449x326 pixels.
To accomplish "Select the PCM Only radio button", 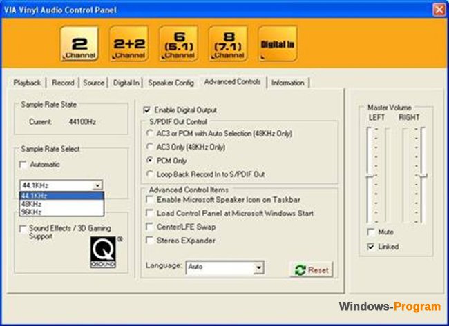I will pyautogui.click(x=150, y=161).
